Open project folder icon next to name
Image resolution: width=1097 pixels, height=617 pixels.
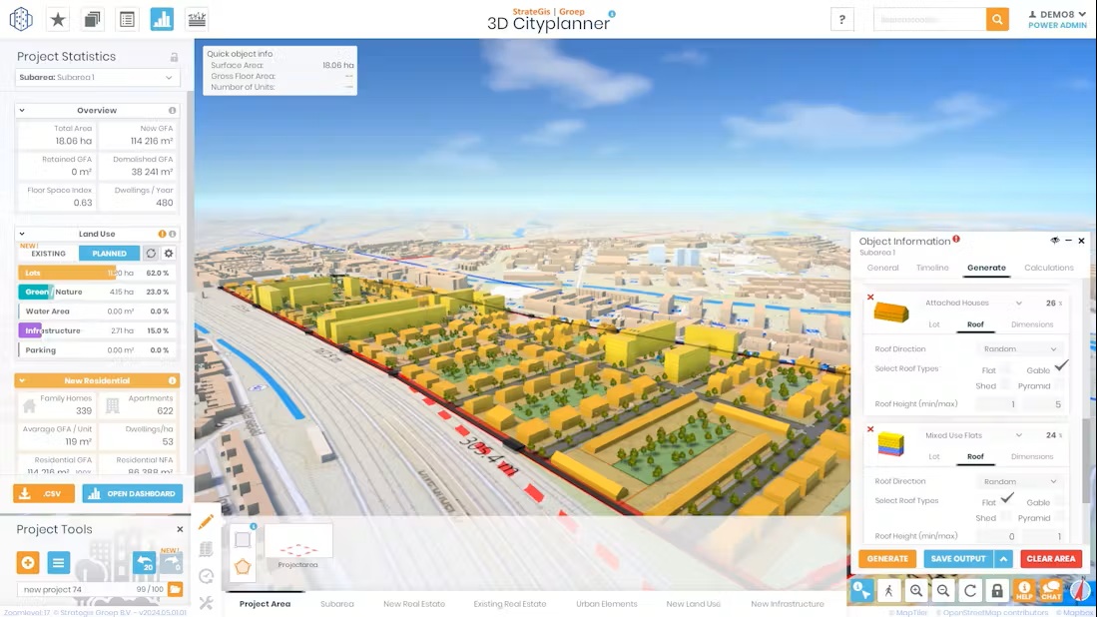coord(175,589)
